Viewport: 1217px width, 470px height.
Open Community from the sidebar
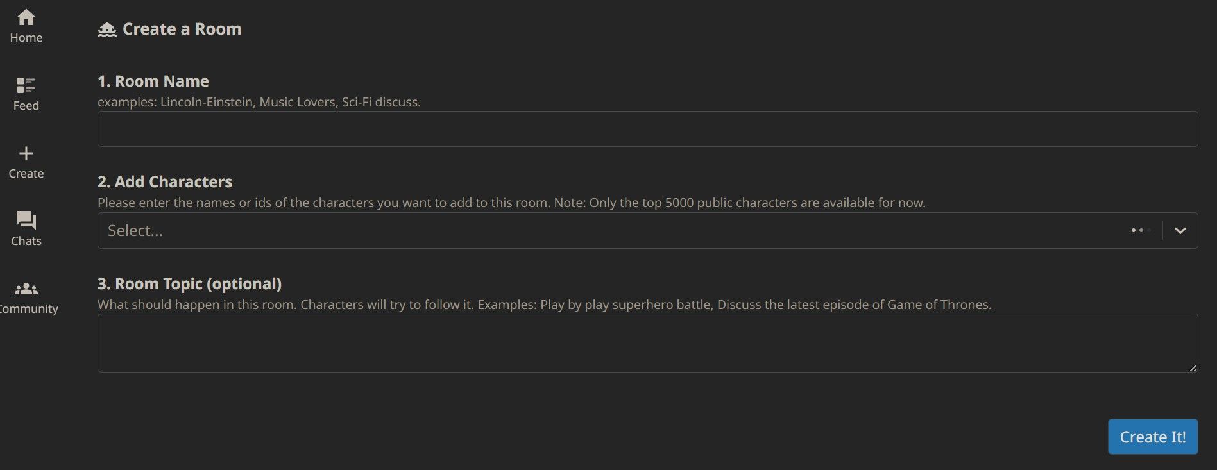point(26,288)
